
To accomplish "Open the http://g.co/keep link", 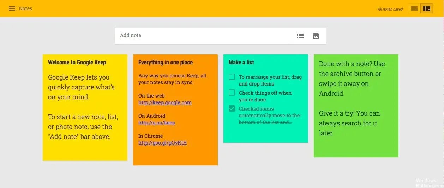I will [x=157, y=123].
